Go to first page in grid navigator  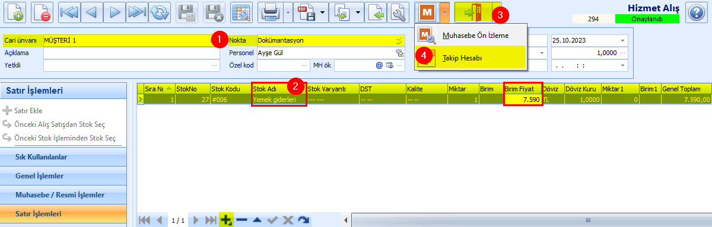[144, 220]
